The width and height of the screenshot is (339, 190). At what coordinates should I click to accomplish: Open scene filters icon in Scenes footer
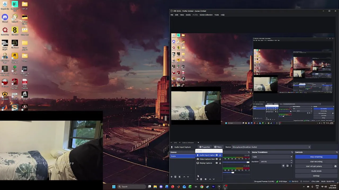(x=180, y=177)
